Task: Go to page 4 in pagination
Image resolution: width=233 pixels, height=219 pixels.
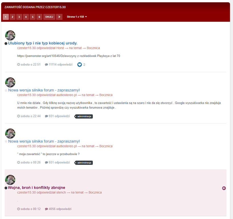Action: 26,17
